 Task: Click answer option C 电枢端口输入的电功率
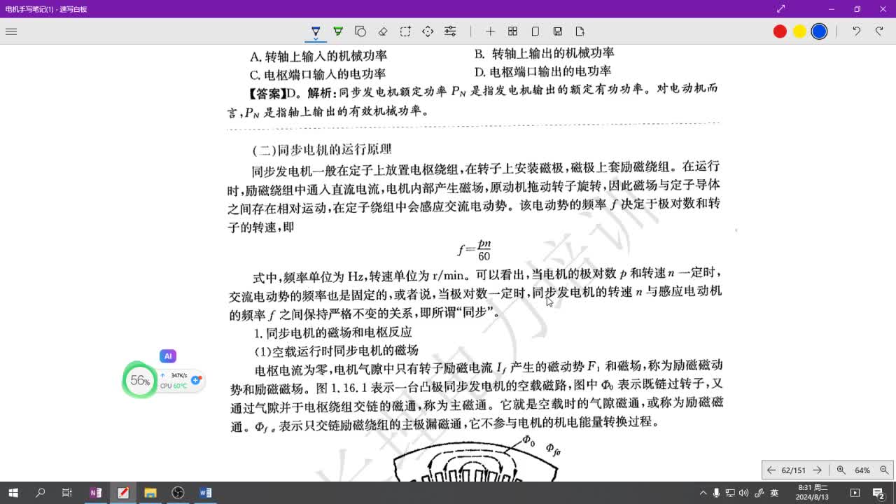(318, 74)
